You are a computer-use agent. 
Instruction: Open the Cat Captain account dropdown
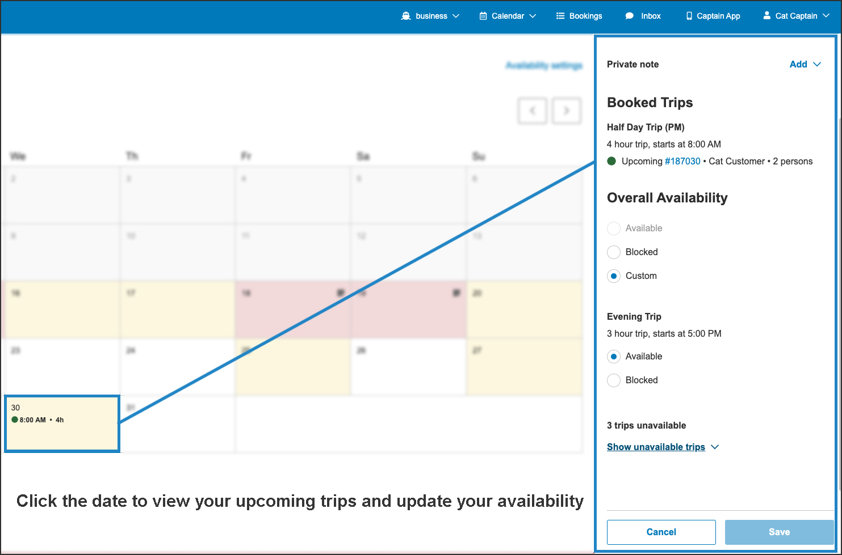pyautogui.click(x=827, y=16)
